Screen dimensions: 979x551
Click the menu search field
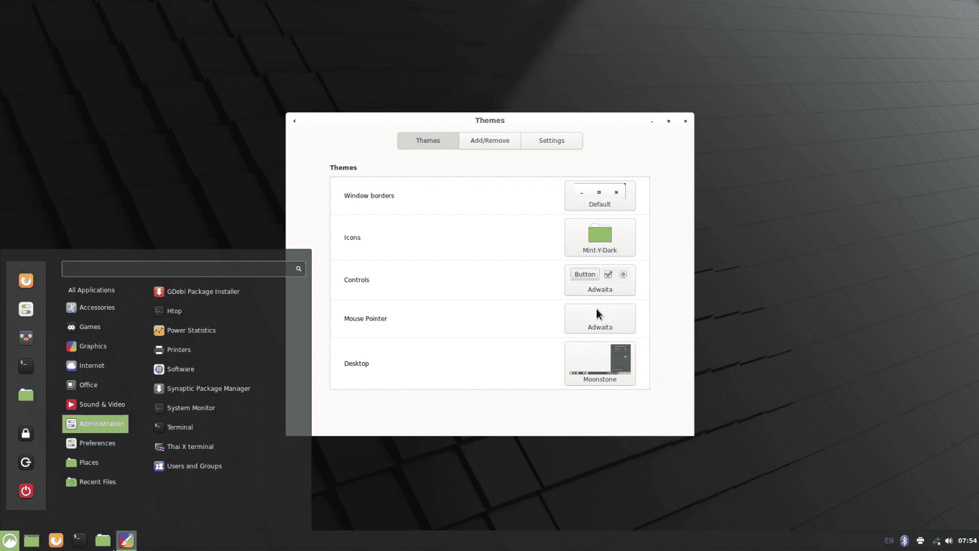tap(178, 268)
